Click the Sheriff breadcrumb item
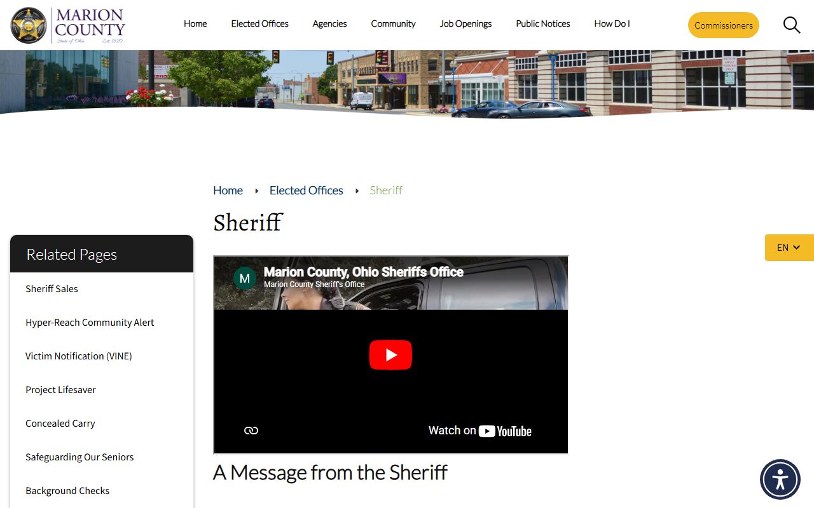Image resolution: width=814 pixels, height=508 pixels. (x=386, y=190)
